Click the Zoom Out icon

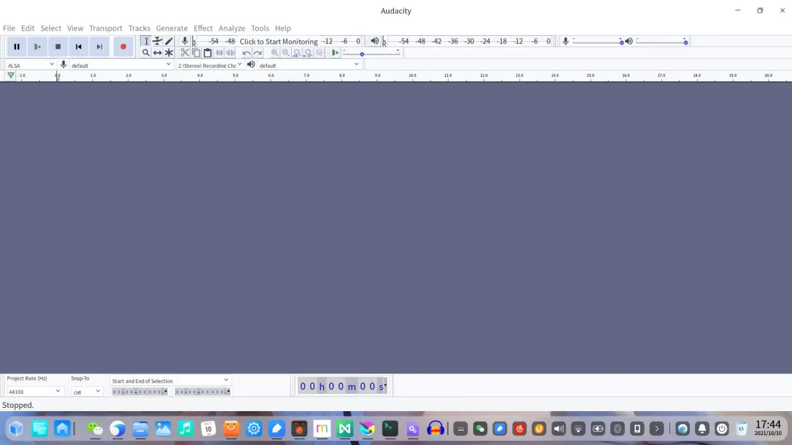pyautogui.click(x=286, y=52)
